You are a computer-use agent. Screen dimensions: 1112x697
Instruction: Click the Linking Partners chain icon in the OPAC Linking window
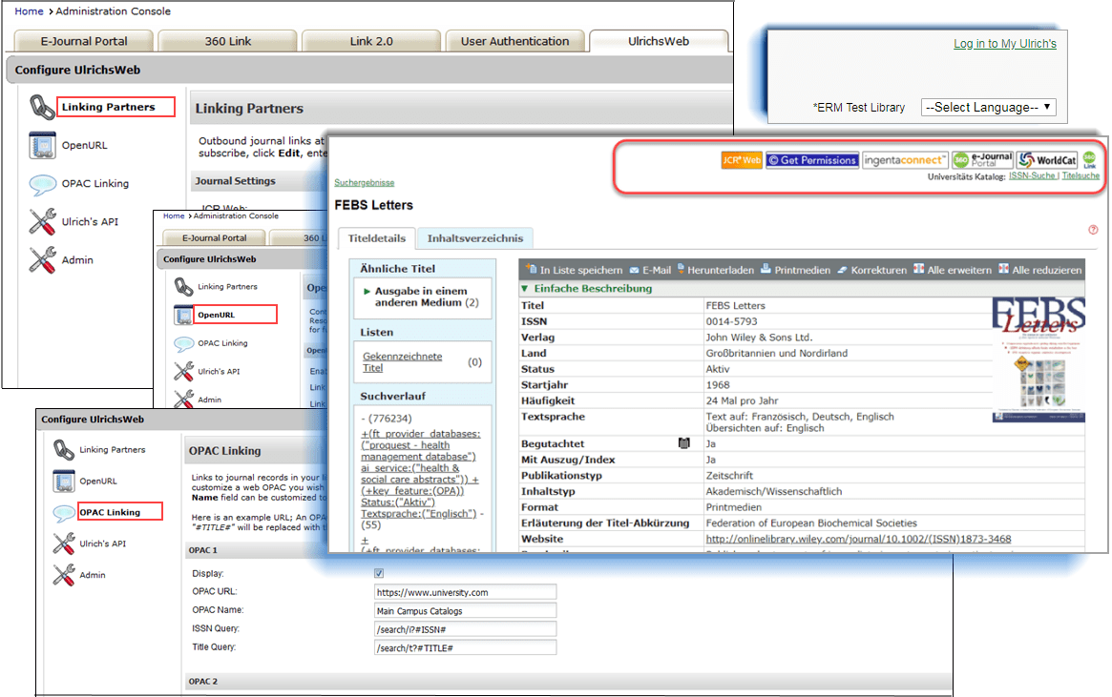tap(64, 450)
